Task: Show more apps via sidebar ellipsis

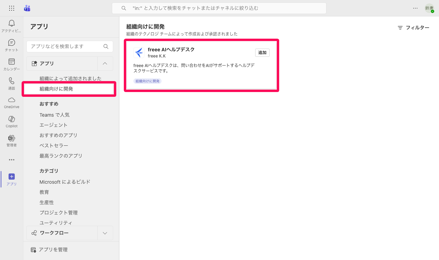Action: point(12,160)
